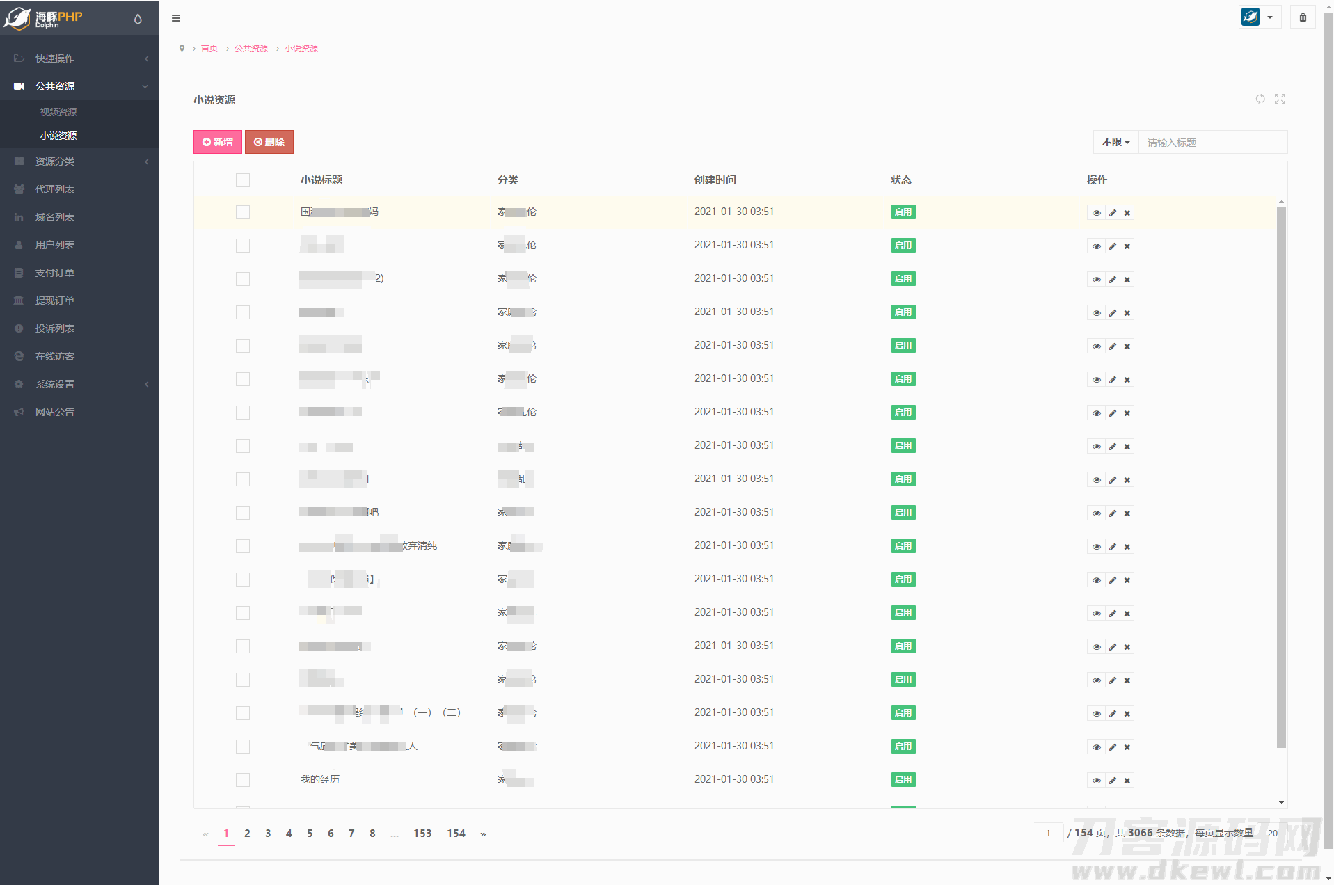Click the 新增 button
The height and width of the screenshot is (885, 1334).
(218, 142)
